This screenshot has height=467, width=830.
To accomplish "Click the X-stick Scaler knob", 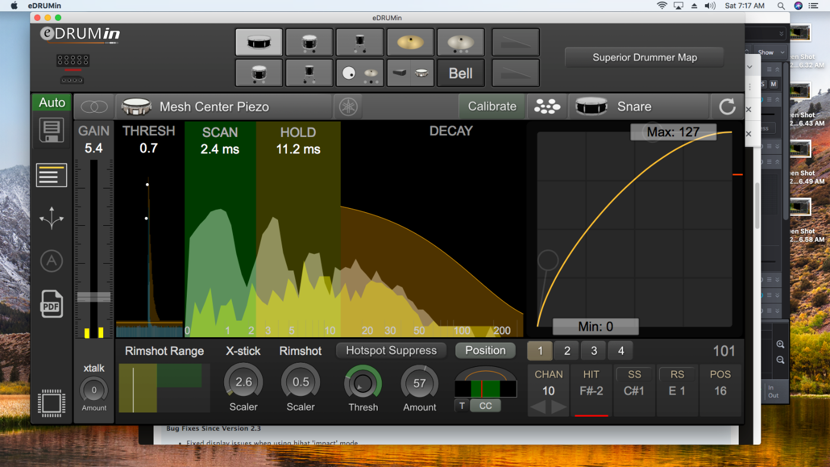I will point(243,382).
